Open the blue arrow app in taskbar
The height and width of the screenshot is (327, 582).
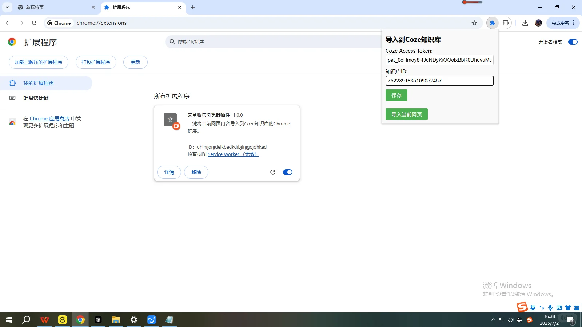click(152, 320)
